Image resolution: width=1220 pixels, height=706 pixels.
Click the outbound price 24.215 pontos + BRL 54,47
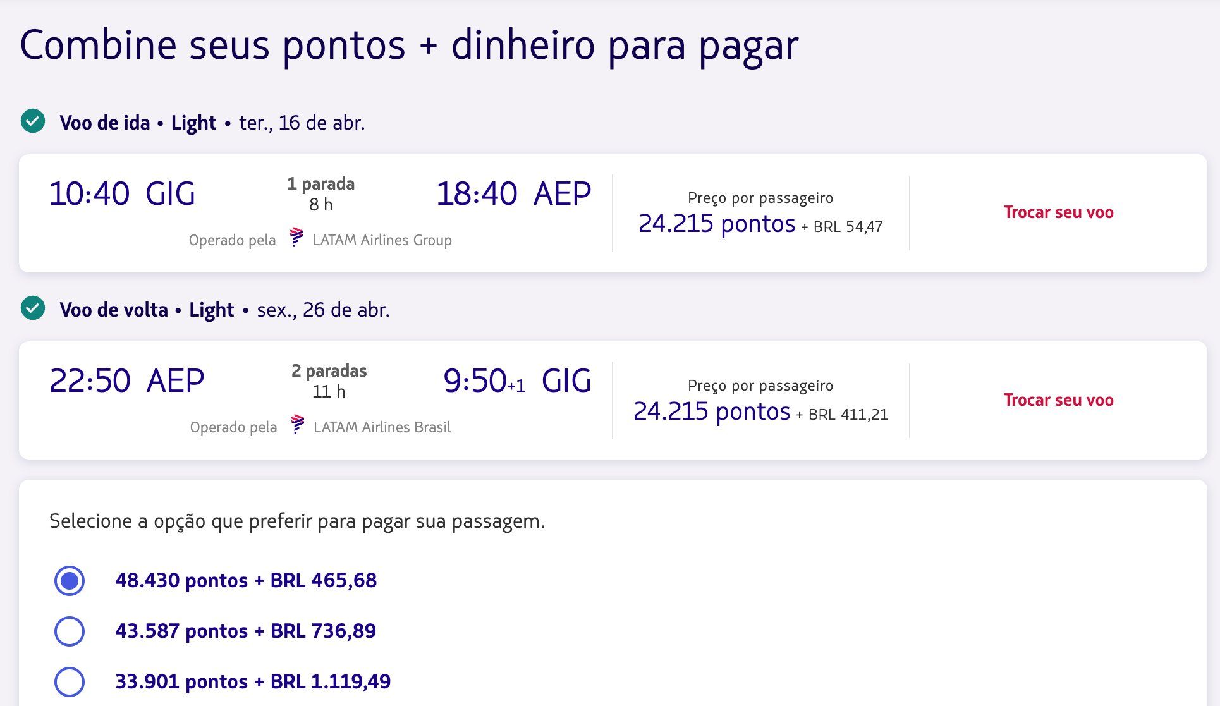[760, 224]
